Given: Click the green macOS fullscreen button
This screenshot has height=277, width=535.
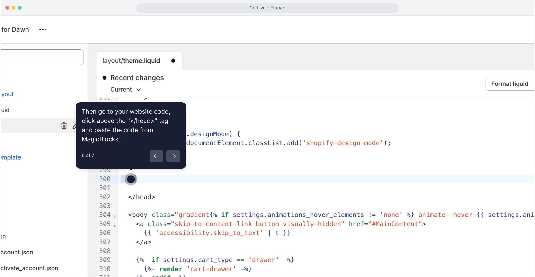Looking at the screenshot, I should click(x=20, y=8).
